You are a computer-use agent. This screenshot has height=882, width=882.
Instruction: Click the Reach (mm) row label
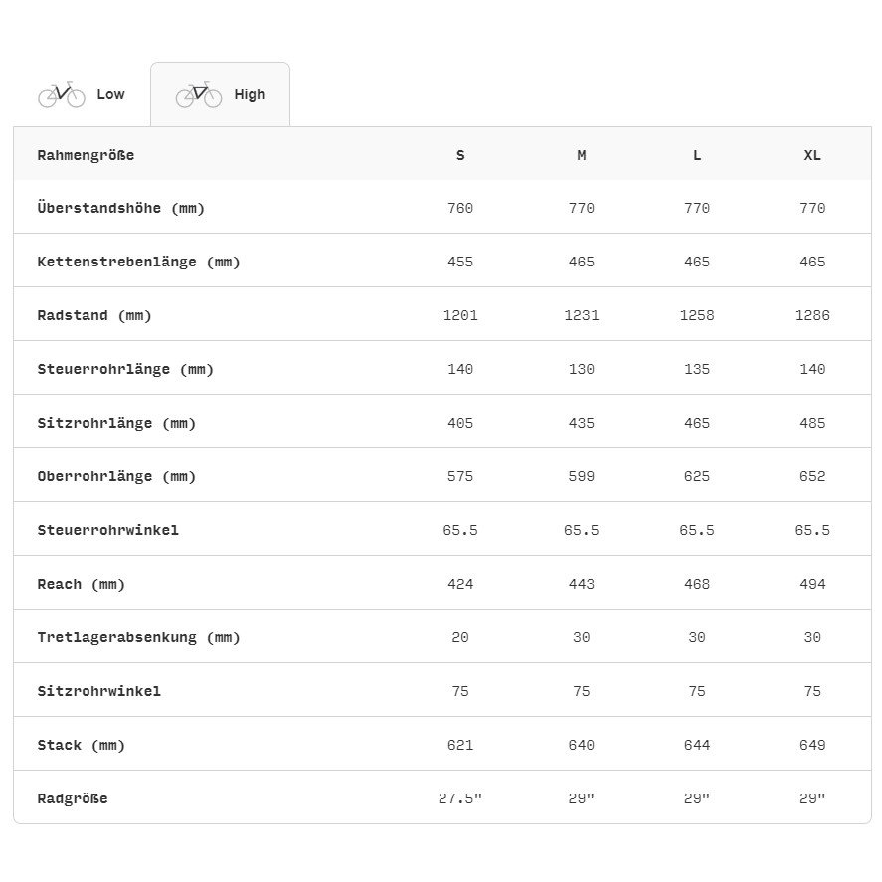pos(82,585)
